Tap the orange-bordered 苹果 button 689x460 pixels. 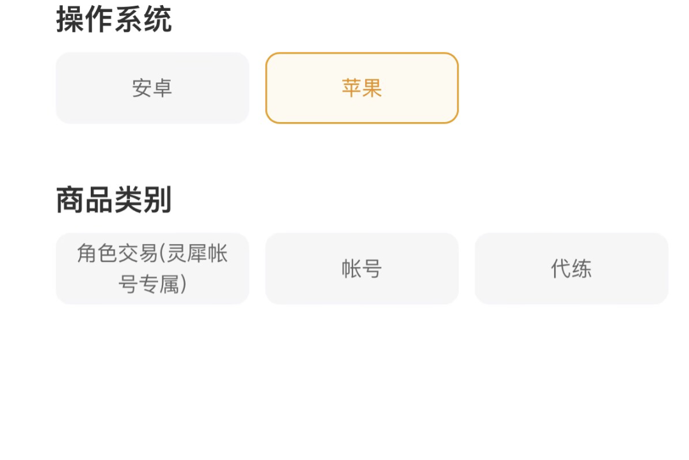click(362, 88)
